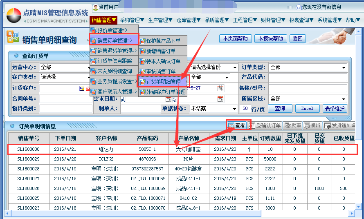
Task: Open the 单据状态 dropdown showing 未结案
Action: [x=234, y=109]
